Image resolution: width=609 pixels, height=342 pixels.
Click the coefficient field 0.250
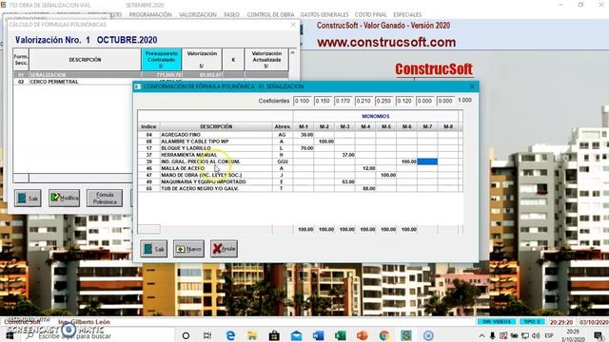click(384, 101)
